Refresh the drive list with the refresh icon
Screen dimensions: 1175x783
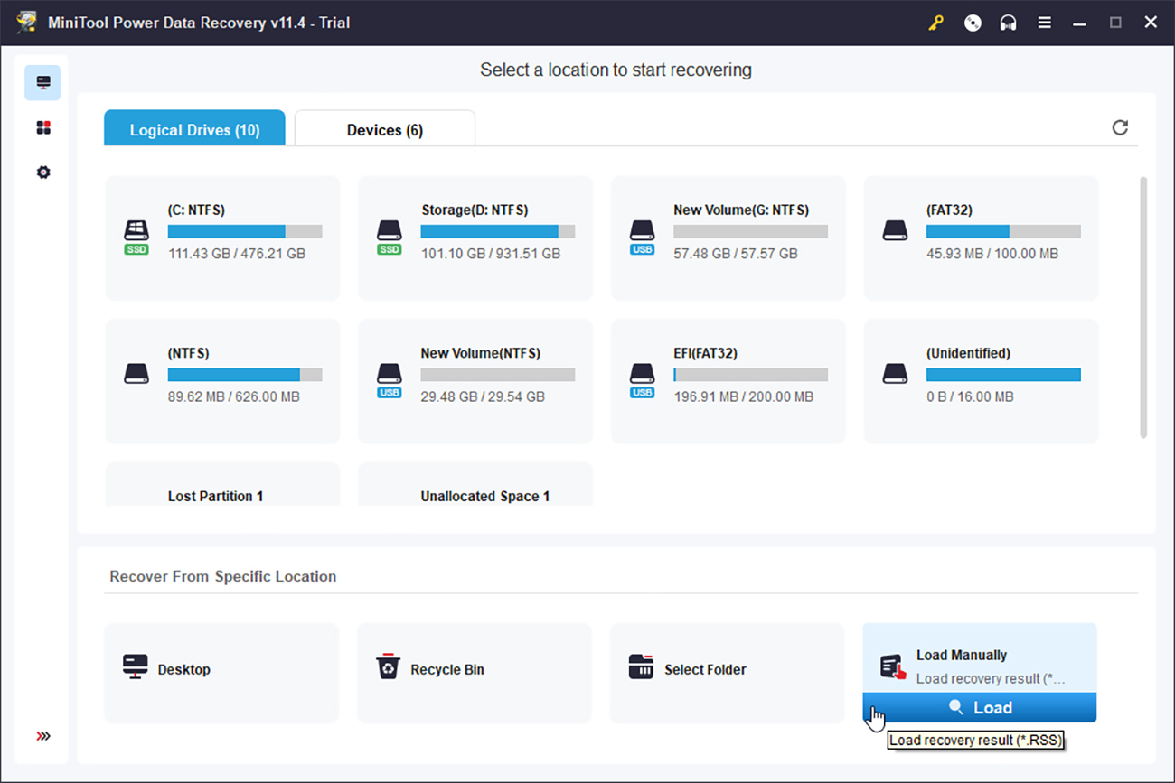(x=1120, y=128)
